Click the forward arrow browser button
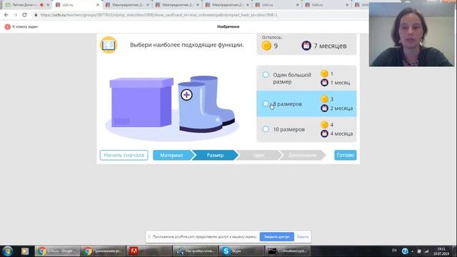 click(x=16, y=14)
